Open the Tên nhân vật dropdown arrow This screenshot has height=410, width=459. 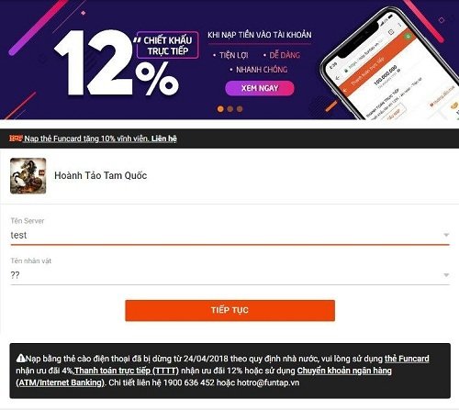tap(446, 275)
